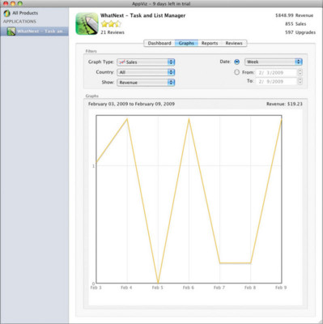Click the large WhatNext app icon
The width and height of the screenshot is (323, 324).
pos(87,23)
